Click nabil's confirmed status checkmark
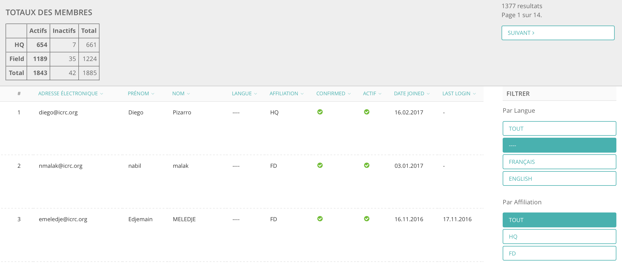This screenshot has width=622, height=267. coord(320,165)
